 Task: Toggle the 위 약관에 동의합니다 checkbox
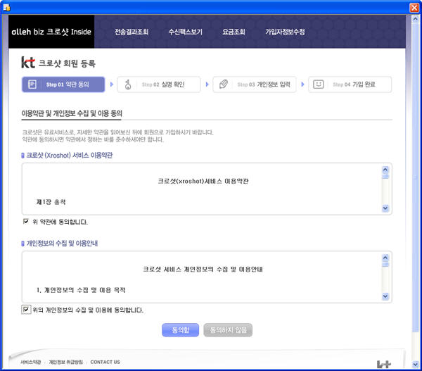(26, 222)
